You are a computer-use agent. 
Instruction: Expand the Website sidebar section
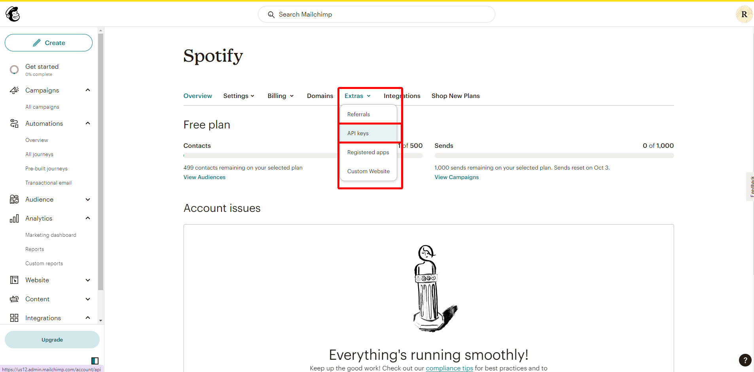[x=88, y=280]
